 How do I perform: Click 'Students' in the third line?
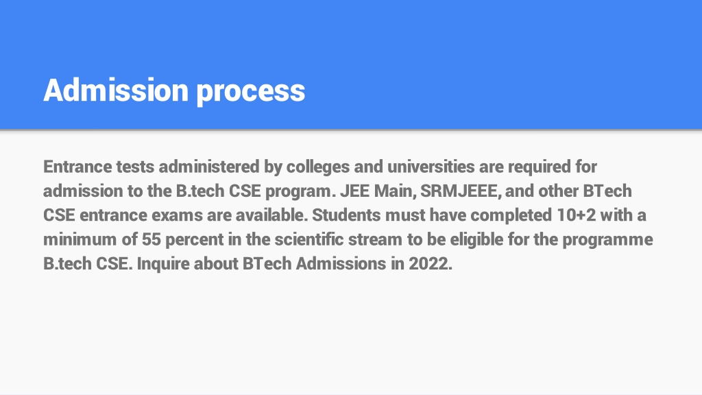click(346, 215)
